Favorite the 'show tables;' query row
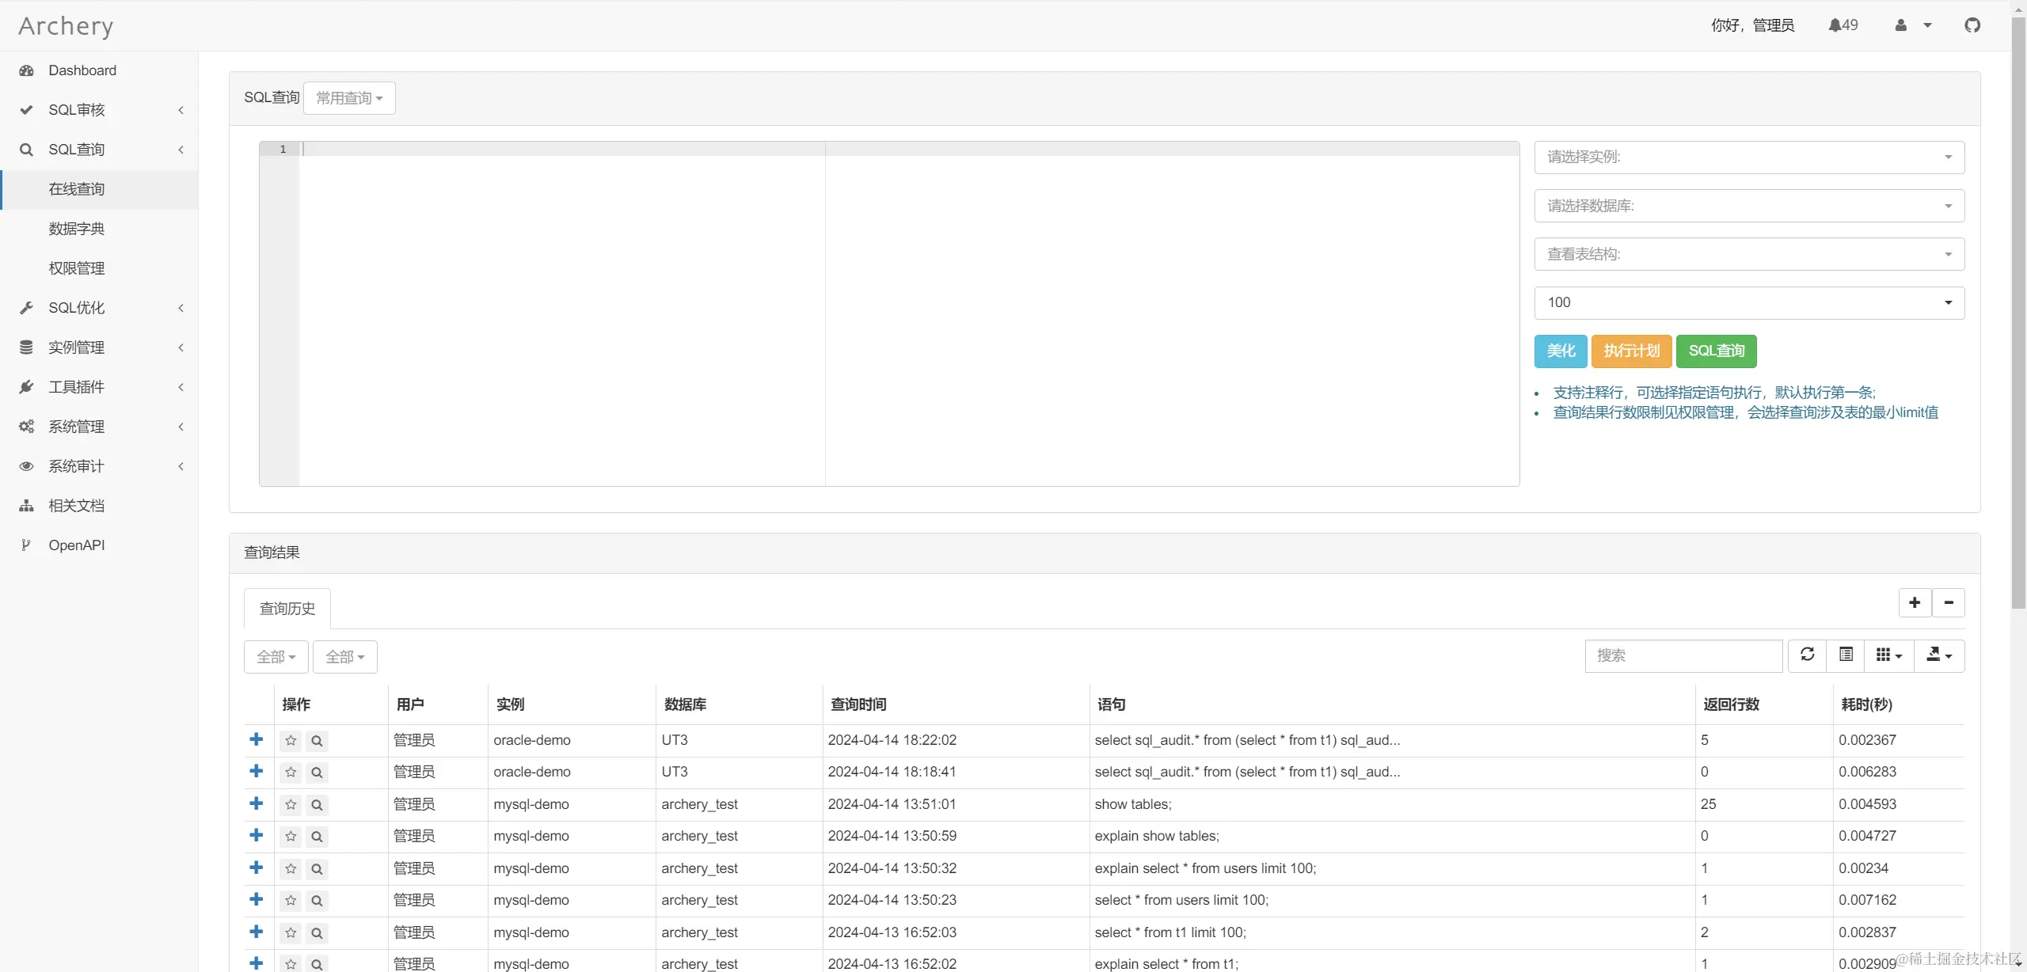 pos(291,805)
